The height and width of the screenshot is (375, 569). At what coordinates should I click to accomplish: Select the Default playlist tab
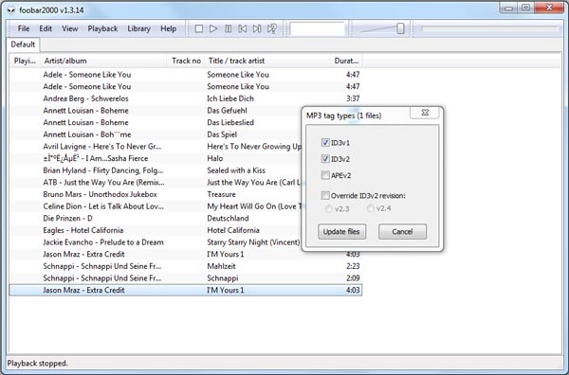click(23, 45)
